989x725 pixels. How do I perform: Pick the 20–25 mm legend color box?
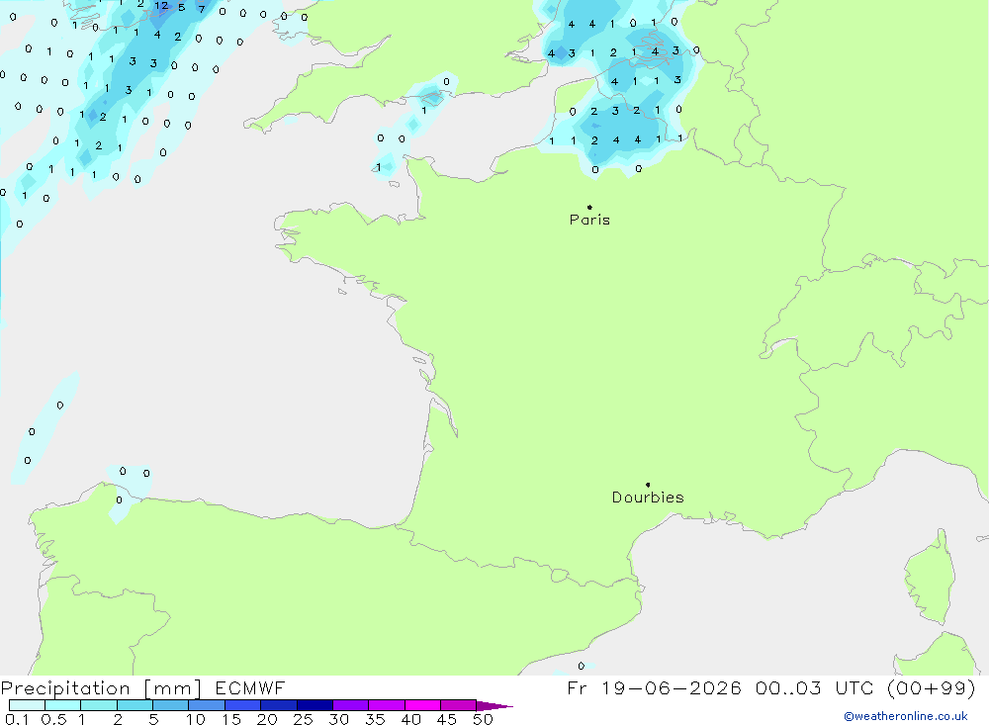coord(279,705)
